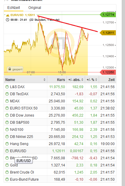The width and height of the screenshot is (125, 186).
Task: Switch to the Echtzeit tab
Action: coord(14,8)
